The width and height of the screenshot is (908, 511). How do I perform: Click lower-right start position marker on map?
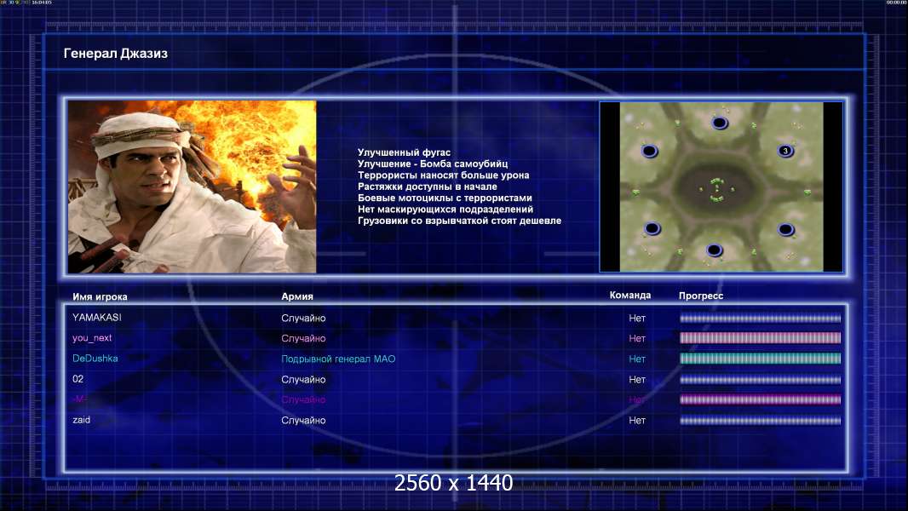click(x=786, y=230)
